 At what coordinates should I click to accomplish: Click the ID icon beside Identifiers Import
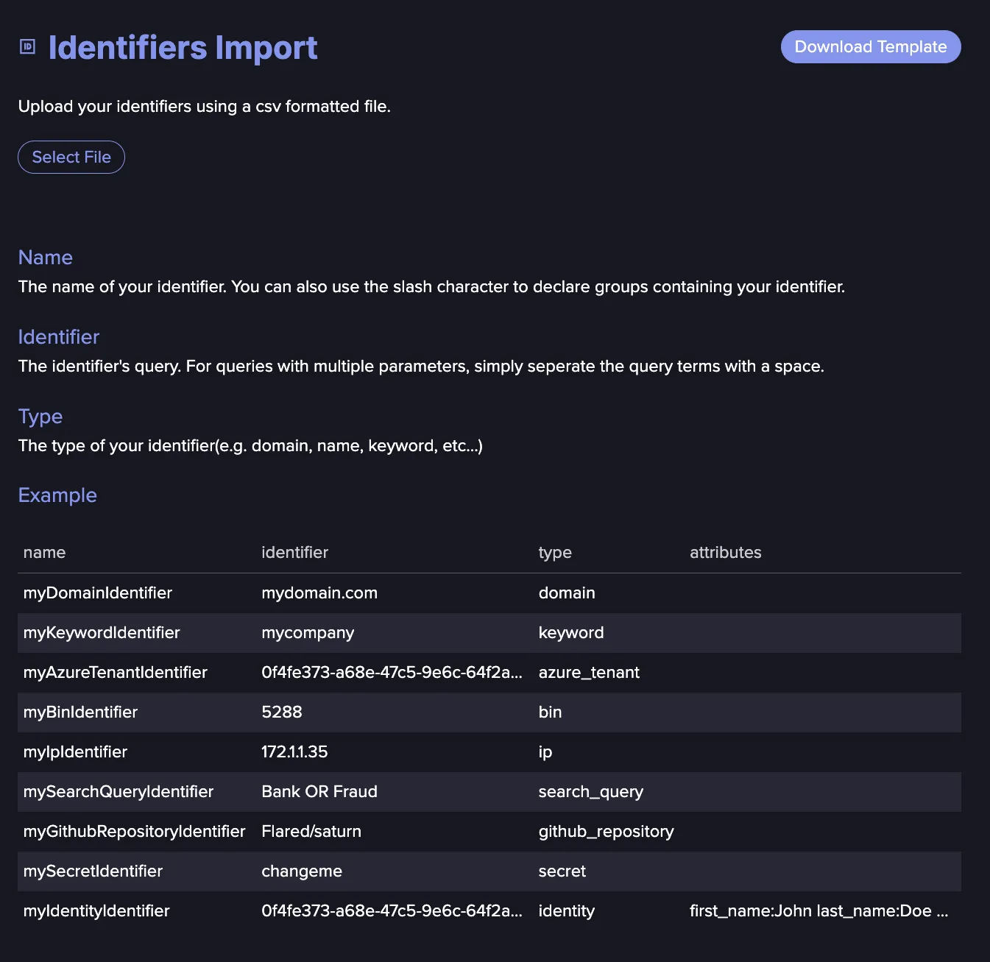27,47
